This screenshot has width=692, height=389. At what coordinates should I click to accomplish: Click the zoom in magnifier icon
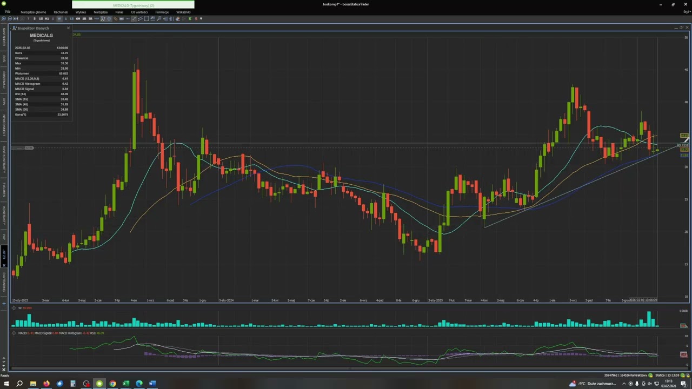3,18
